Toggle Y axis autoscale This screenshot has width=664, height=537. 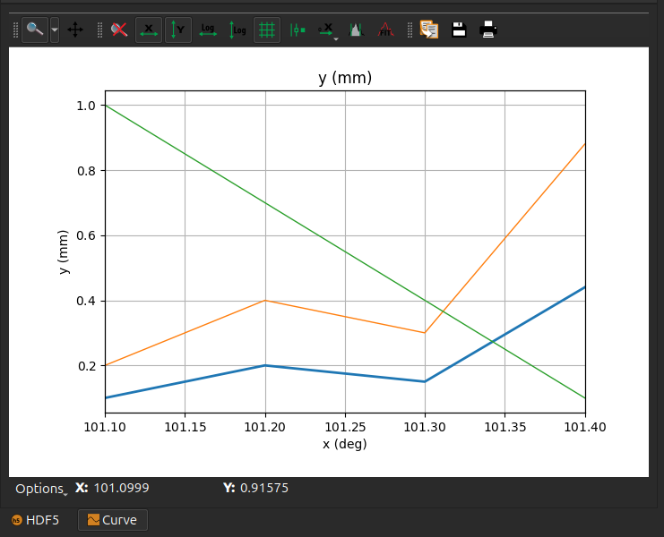tap(178, 30)
